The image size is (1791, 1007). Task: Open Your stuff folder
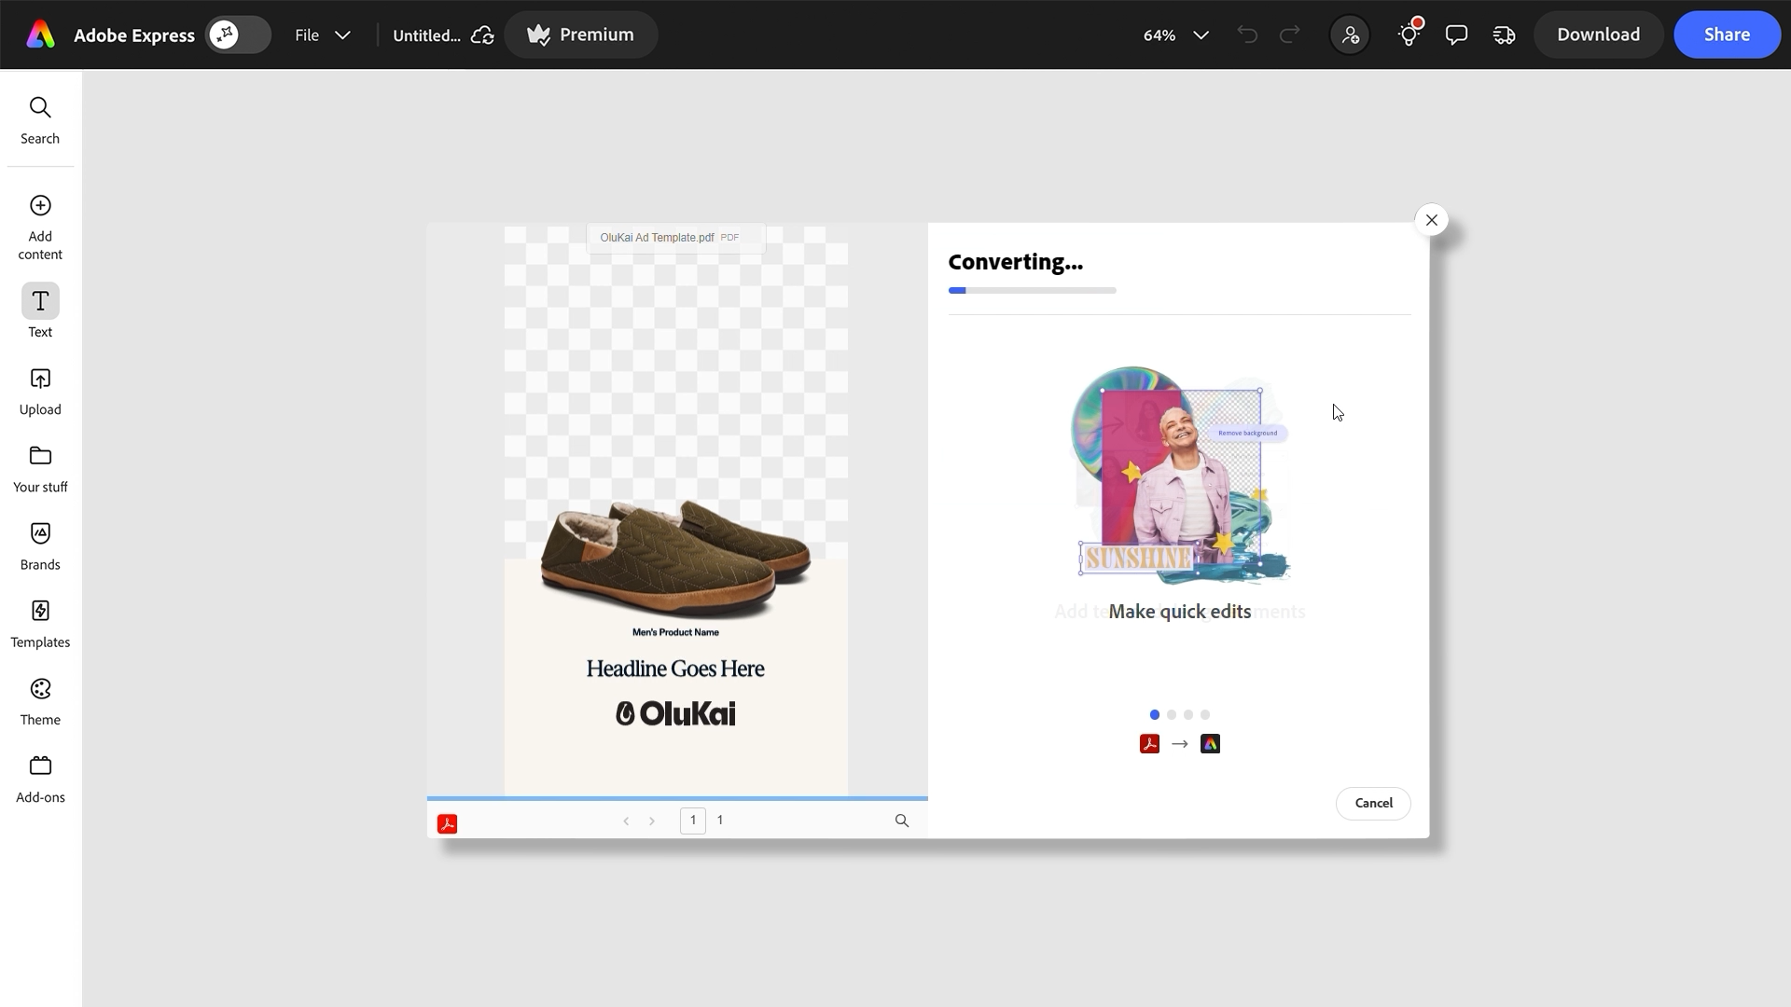40,468
